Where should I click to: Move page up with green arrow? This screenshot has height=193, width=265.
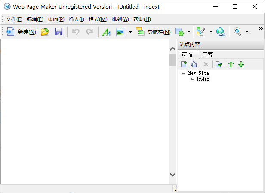pyautogui.click(x=231, y=64)
